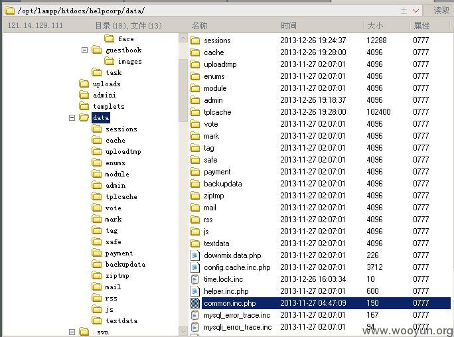Click the js folder icon in file list
The width and height of the screenshot is (454, 337).
(195, 232)
